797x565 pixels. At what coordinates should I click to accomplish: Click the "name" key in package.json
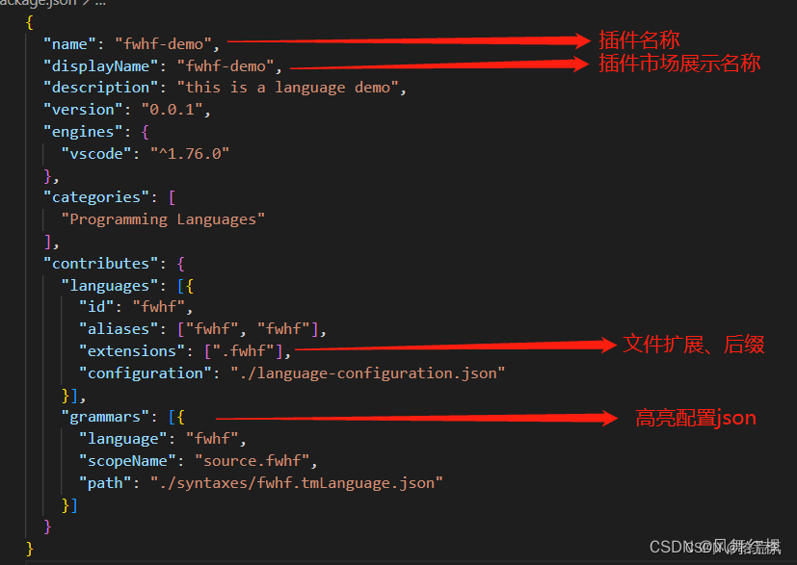[x=69, y=44]
